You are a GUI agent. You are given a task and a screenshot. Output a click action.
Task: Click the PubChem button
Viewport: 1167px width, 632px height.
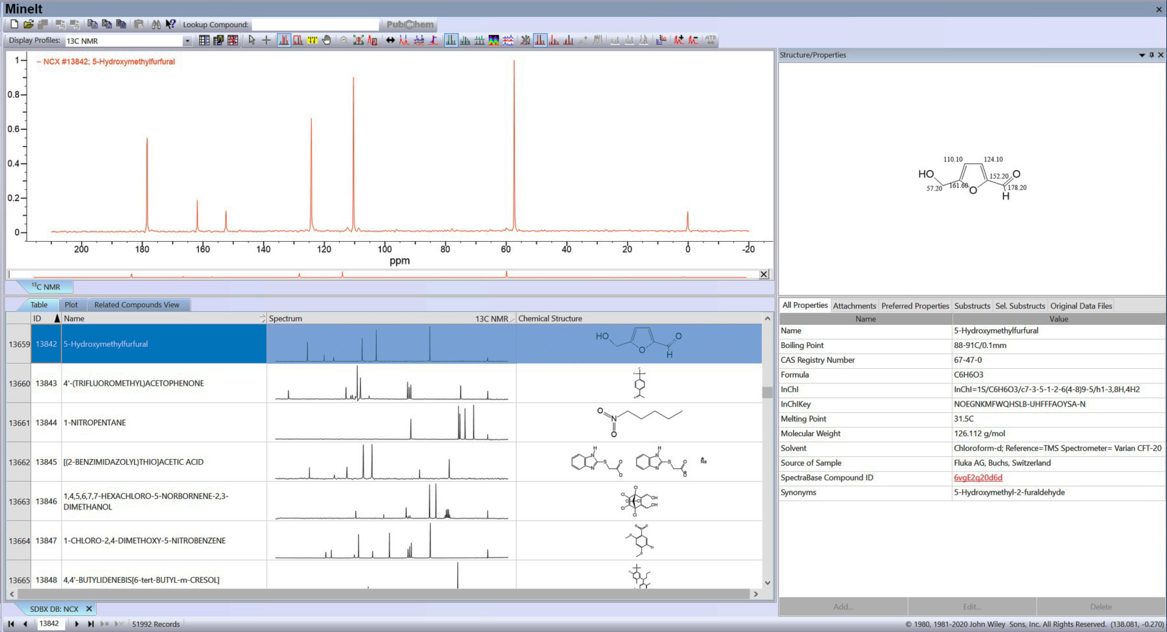(x=410, y=25)
